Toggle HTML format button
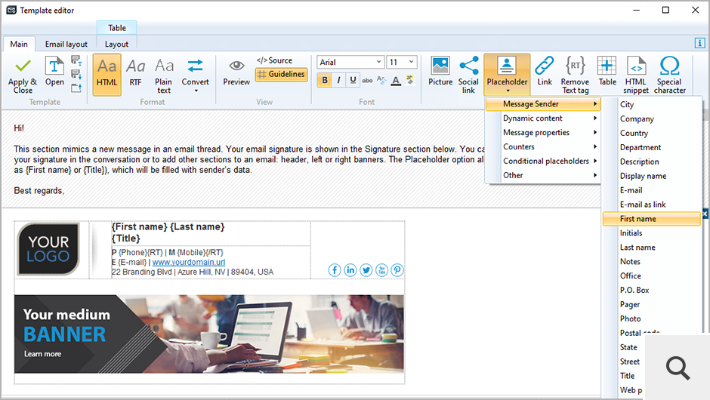Screen dimensions: 710x400 click(106, 75)
